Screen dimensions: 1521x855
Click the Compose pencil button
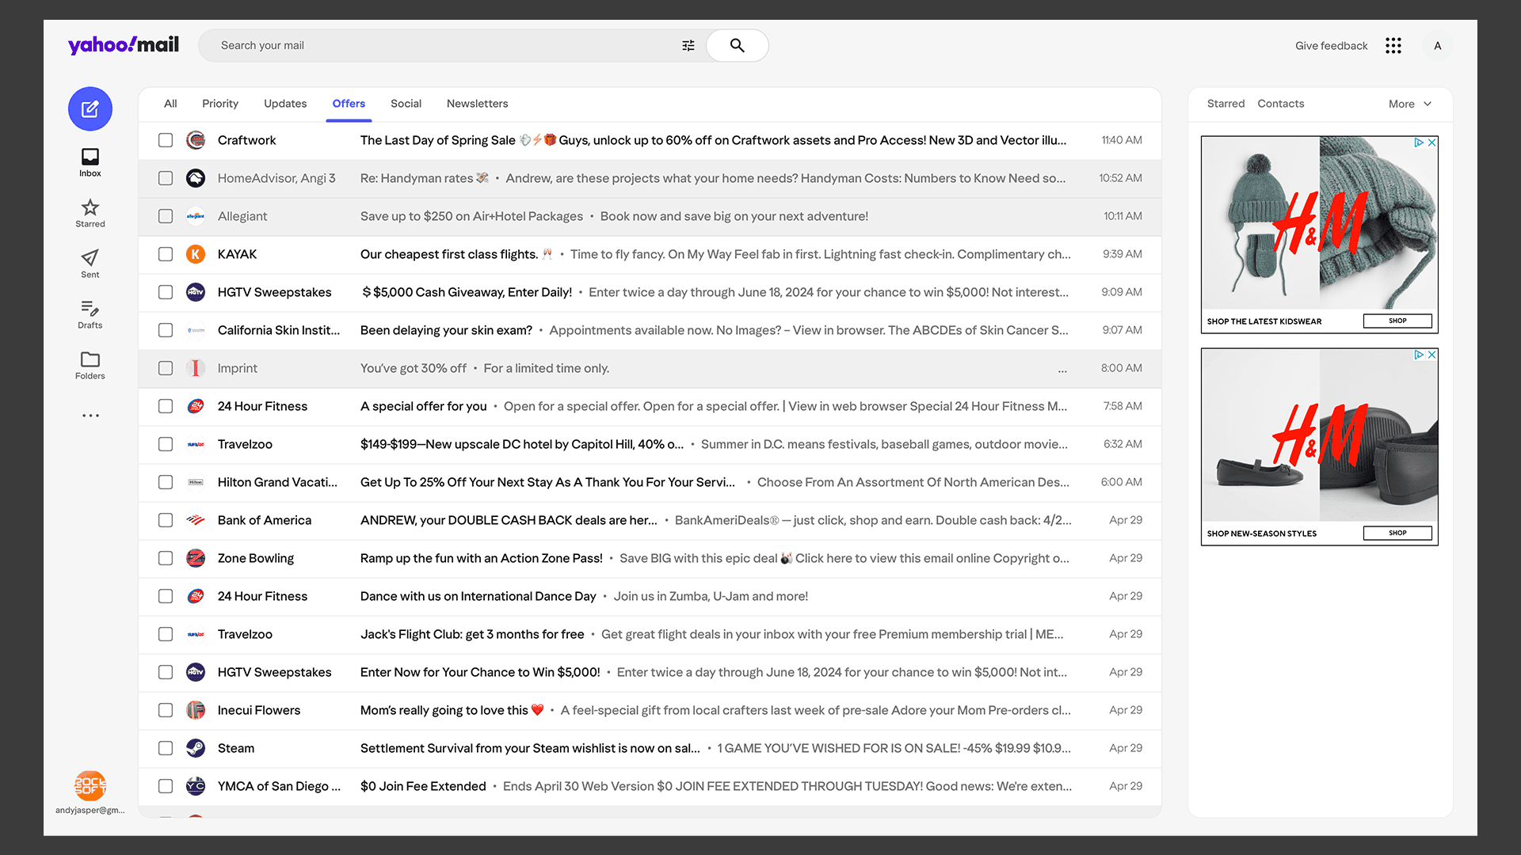(90, 109)
